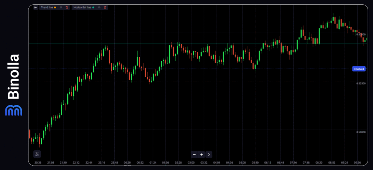Click the Binolla brand name text
Viewport: 373px width, 170px height.
[13, 77]
